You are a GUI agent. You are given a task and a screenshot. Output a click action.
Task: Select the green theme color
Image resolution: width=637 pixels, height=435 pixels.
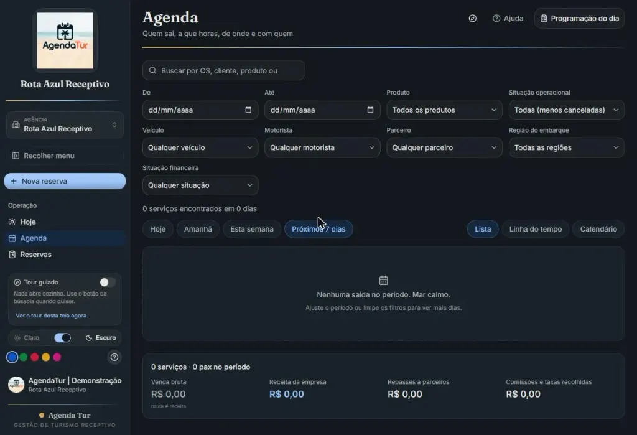(x=24, y=357)
